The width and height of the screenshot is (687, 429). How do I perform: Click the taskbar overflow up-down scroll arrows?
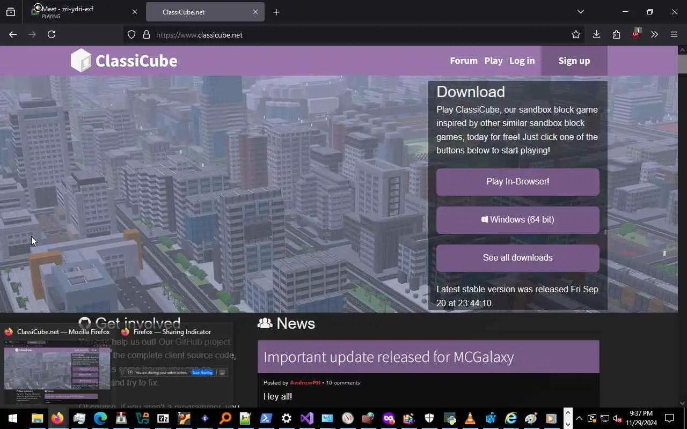click(568, 418)
